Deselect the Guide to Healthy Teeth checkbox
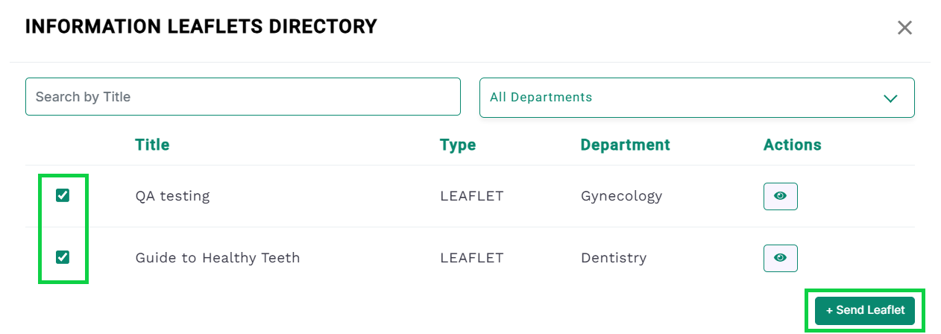 tap(63, 257)
